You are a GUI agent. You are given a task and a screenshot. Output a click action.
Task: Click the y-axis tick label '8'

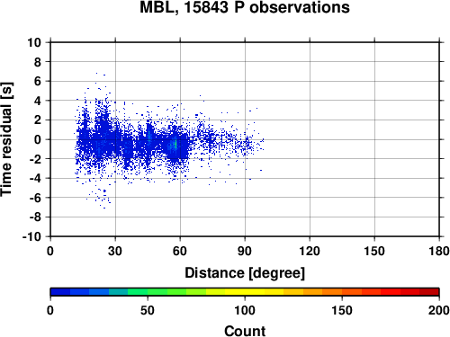(38, 62)
